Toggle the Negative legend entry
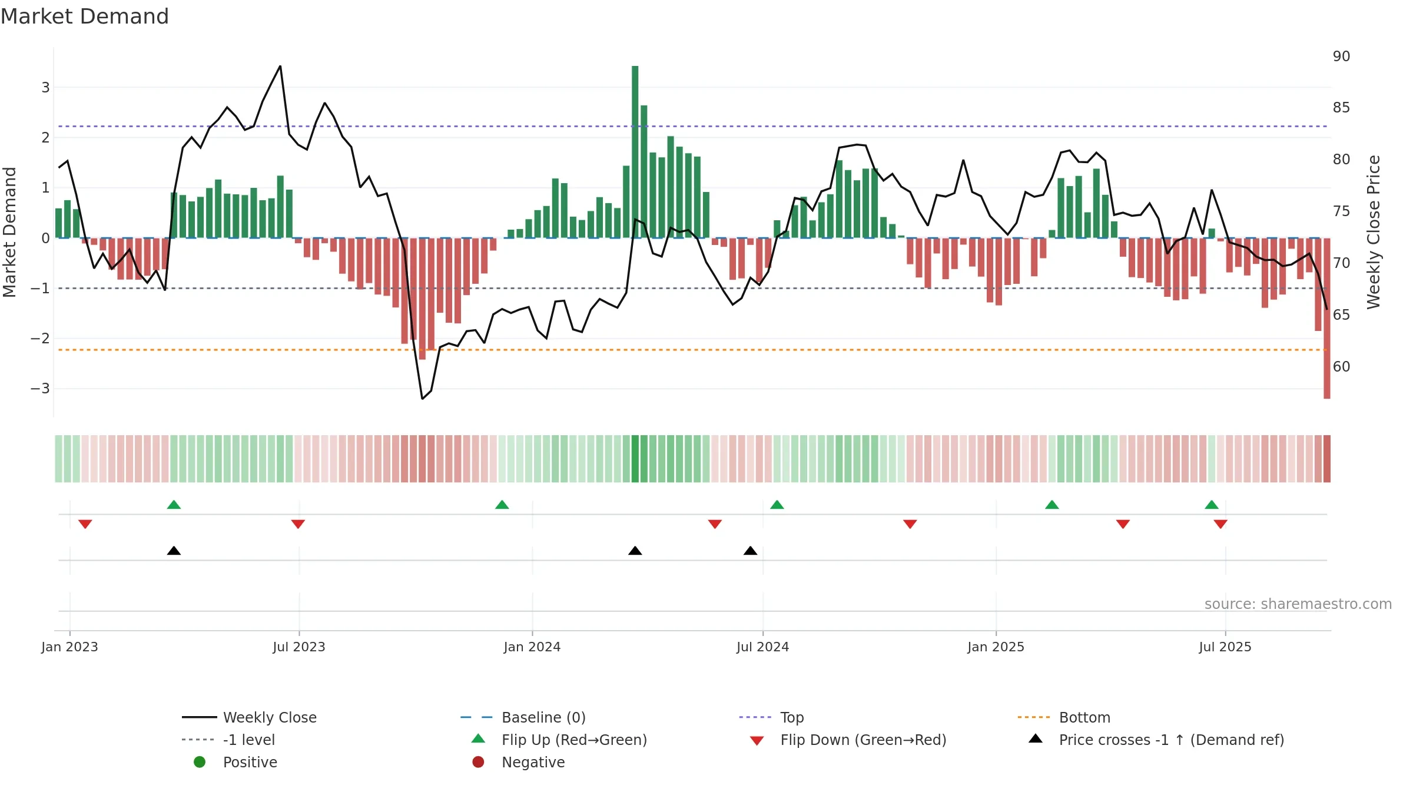Viewport: 1413px width, 795px height. [x=519, y=762]
